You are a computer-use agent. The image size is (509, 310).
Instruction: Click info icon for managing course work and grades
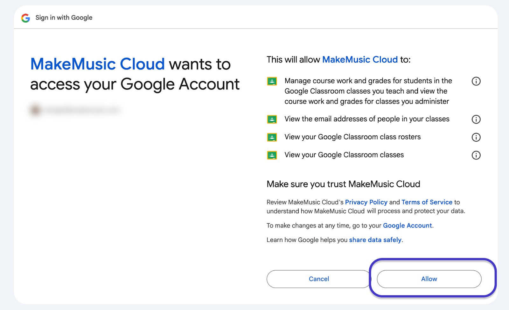pyautogui.click(x=476, y=81)
